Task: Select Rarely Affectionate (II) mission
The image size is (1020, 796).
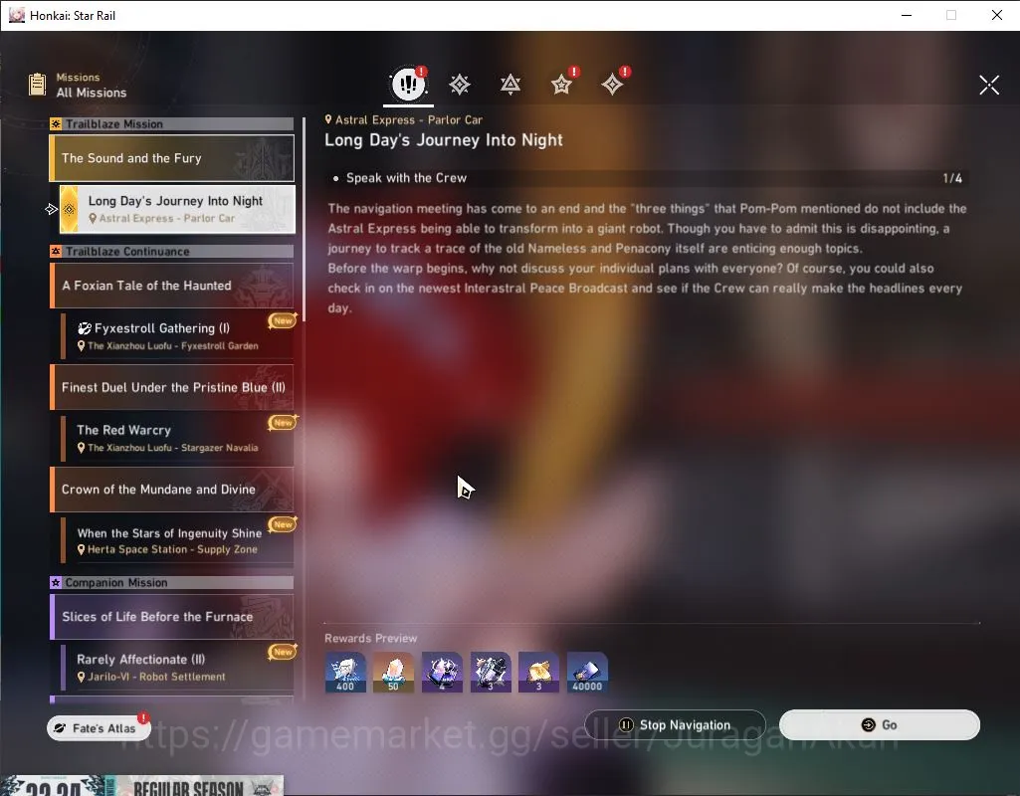Action: click(x=177, y=668)
